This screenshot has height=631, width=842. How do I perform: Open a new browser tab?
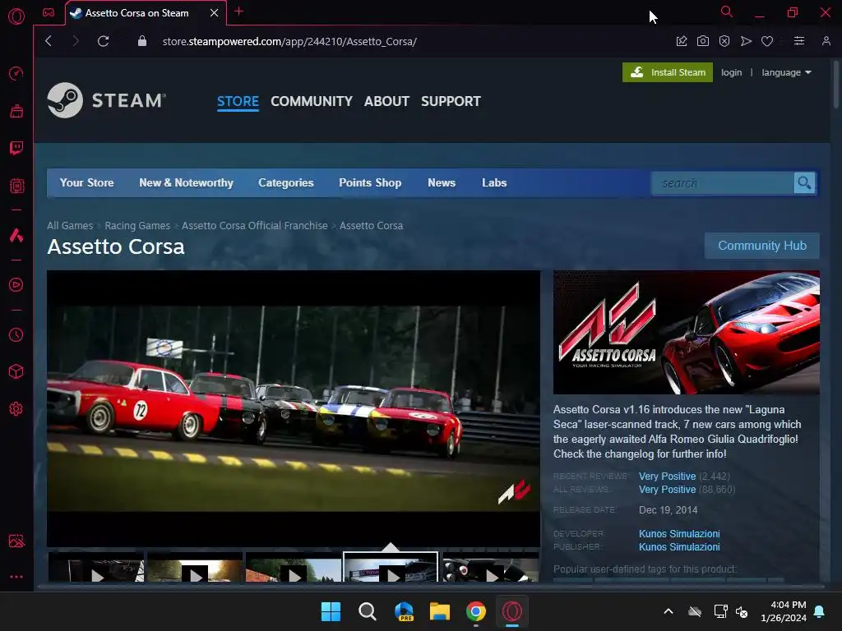[239, 12]
